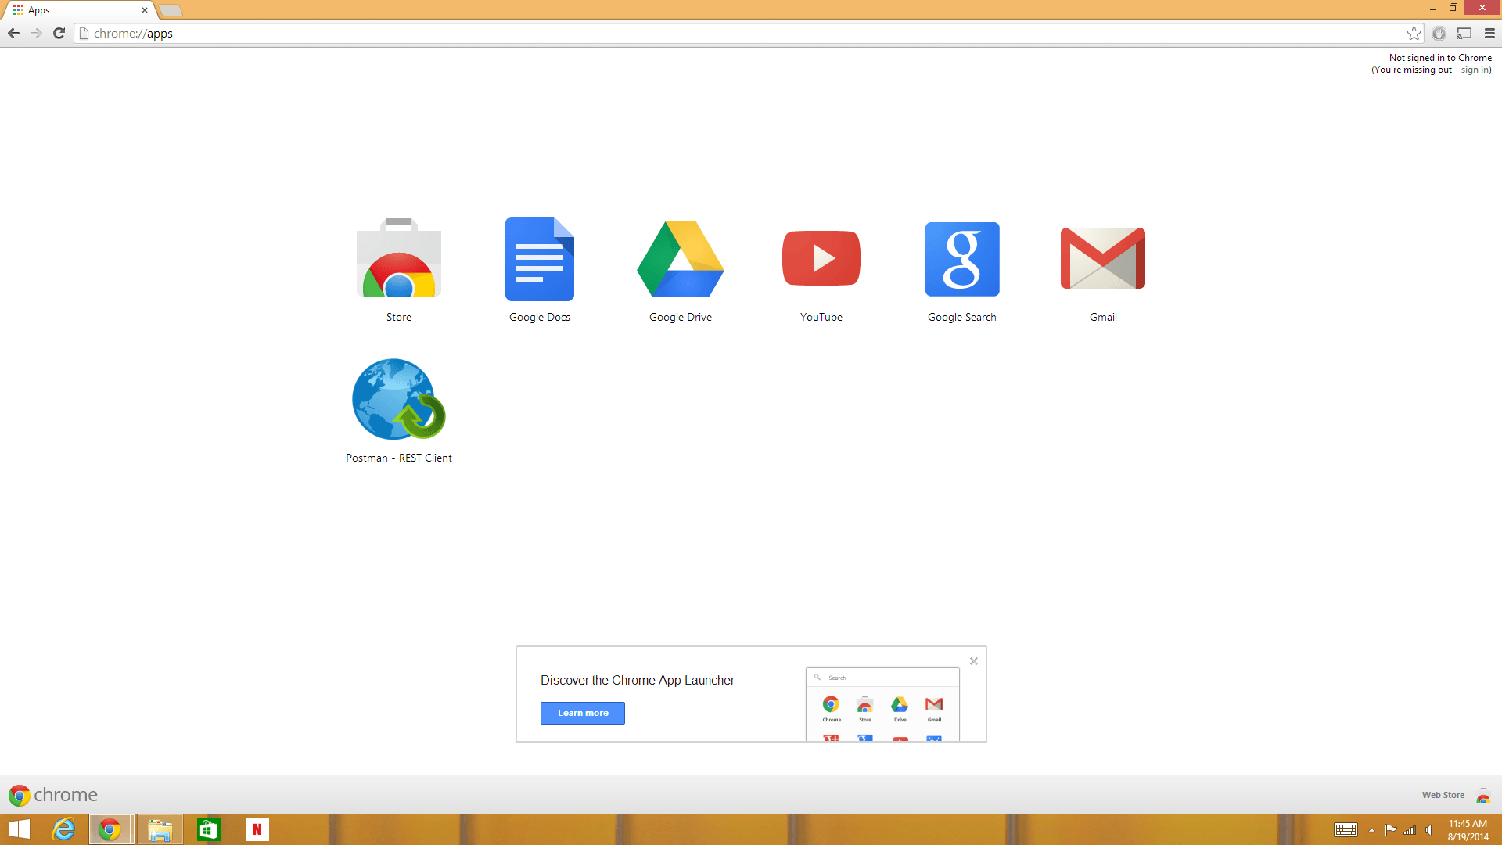The height and width of the screenshot is (845, 1502).
Task: Click the Learn more button
Action: pos(583,713)
